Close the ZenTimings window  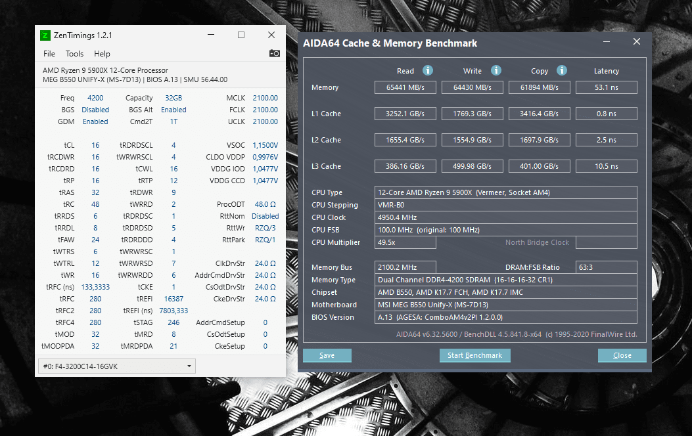click(271, 35)
